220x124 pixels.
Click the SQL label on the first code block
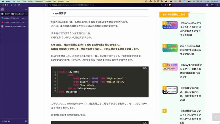(144, 68)
